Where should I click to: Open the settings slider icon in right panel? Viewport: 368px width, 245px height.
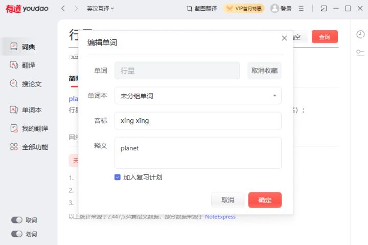tap(360, 52)
